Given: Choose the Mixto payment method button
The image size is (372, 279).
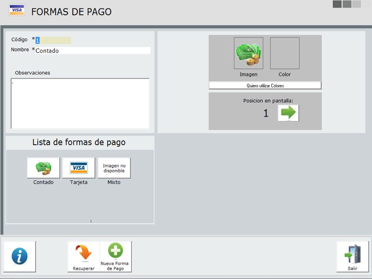Looking at the screenshot, I should pos(114,168).
